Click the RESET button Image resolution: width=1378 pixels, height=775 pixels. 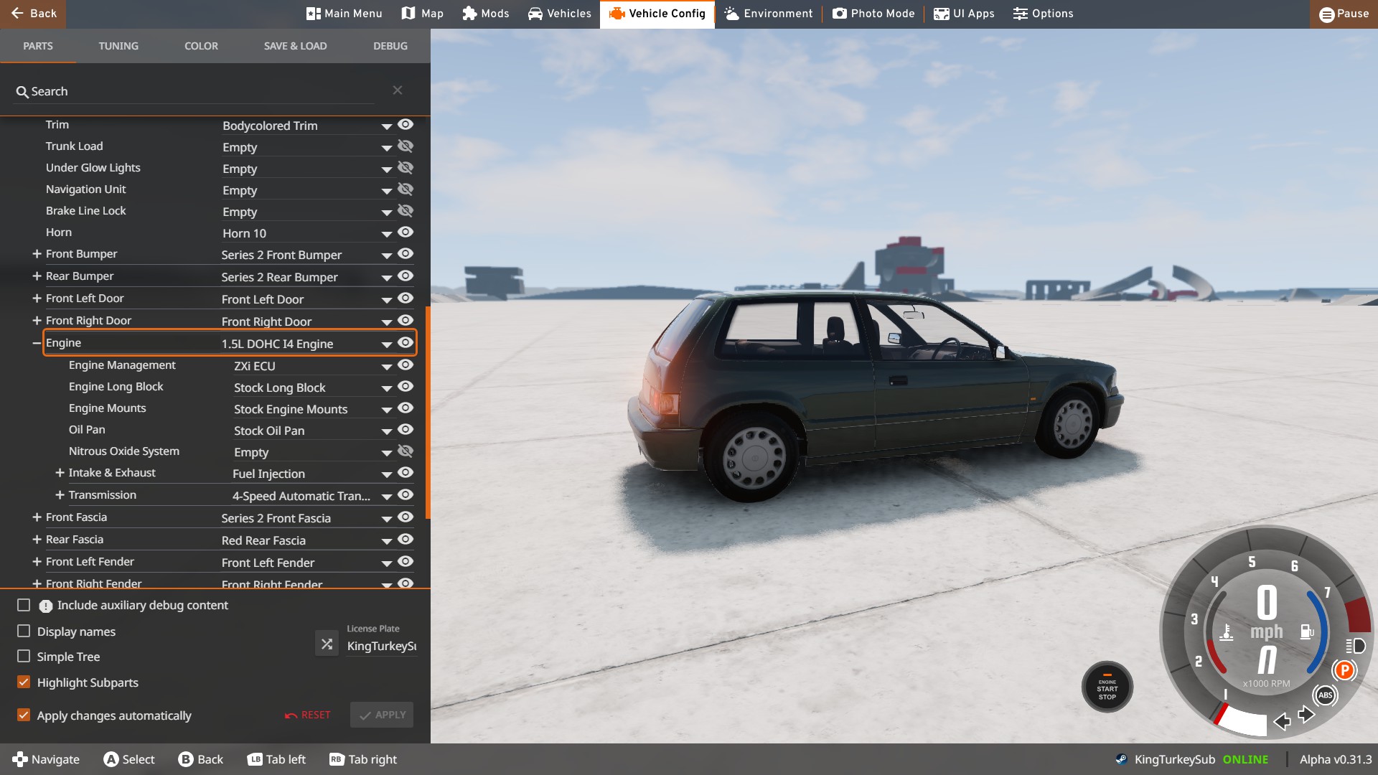click(x=308, y=715)
